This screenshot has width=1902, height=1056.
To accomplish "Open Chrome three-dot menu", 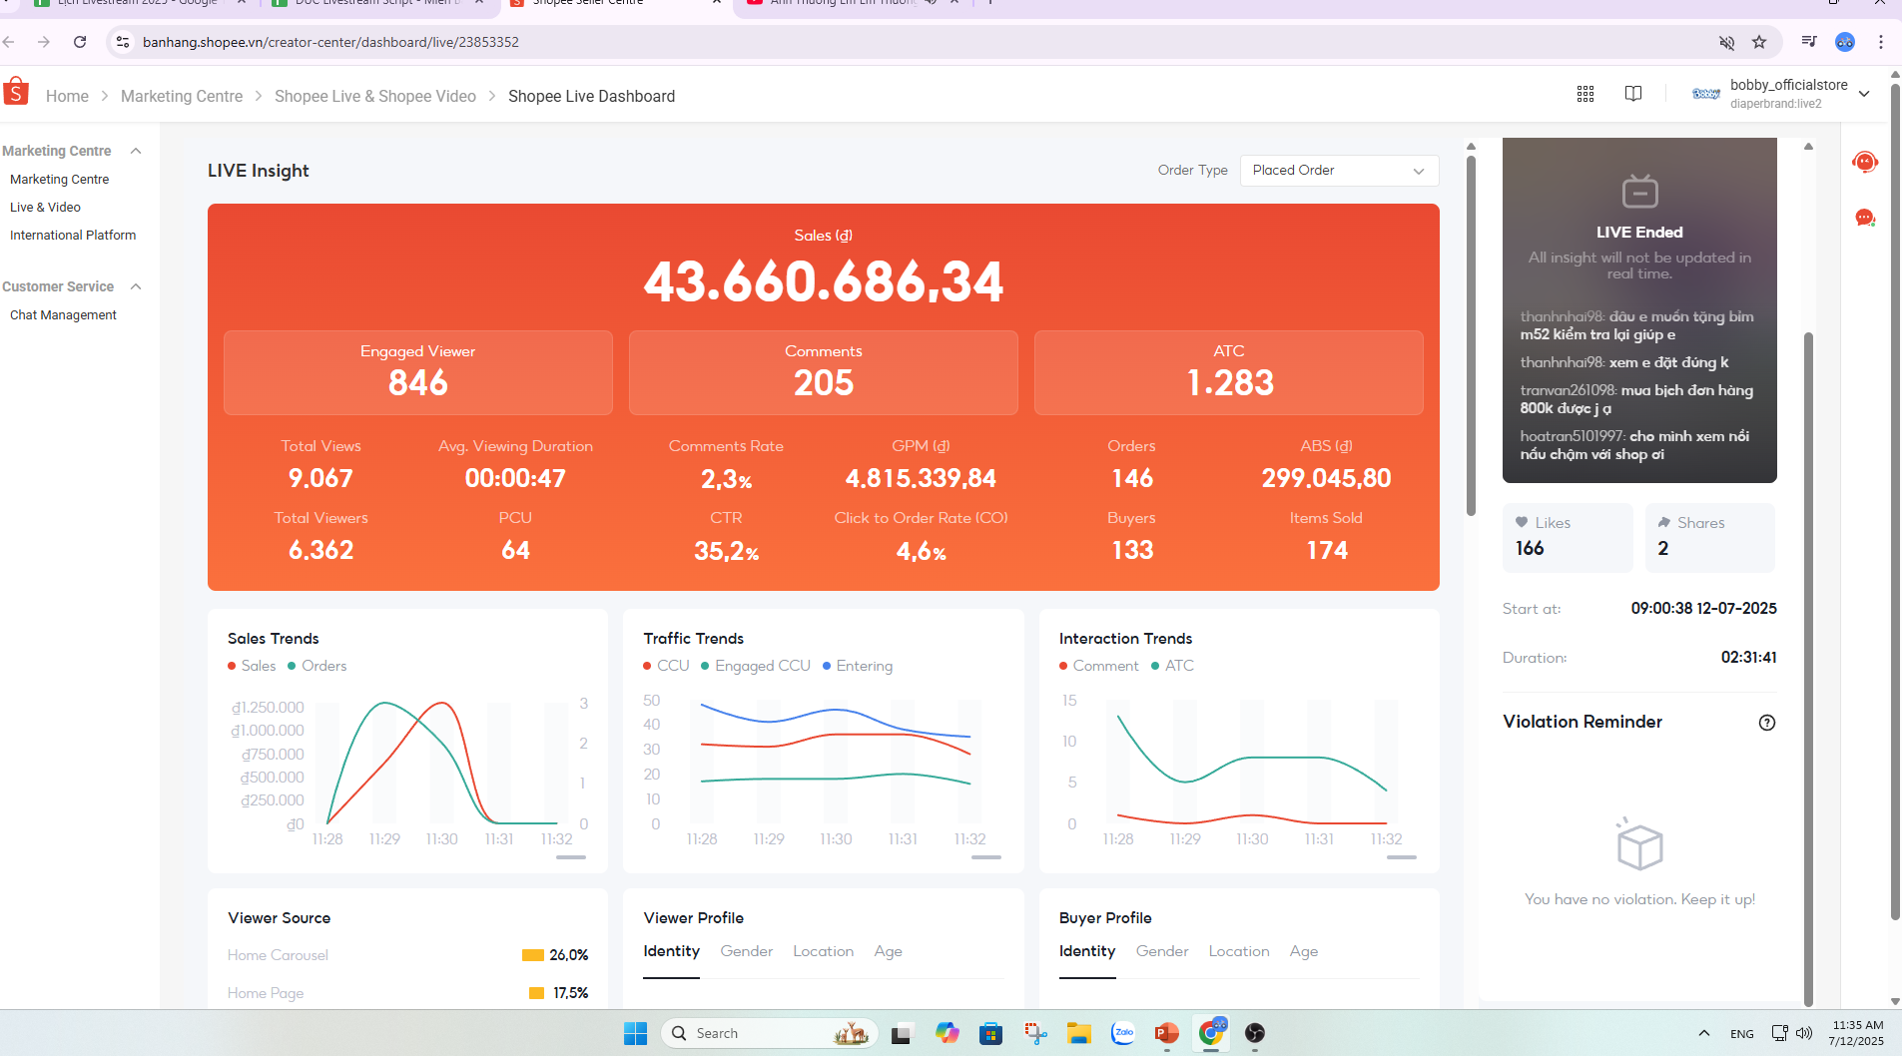I will [1881, 42].
